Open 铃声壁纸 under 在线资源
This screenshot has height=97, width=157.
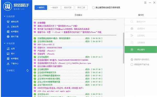[x=13, y=31]
